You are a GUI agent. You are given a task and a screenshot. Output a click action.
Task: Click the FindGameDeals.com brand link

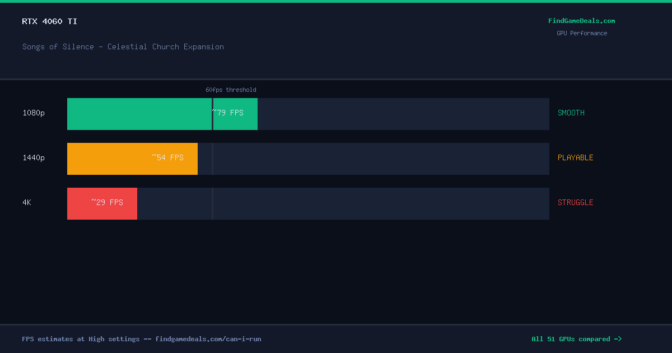(581, 21)
